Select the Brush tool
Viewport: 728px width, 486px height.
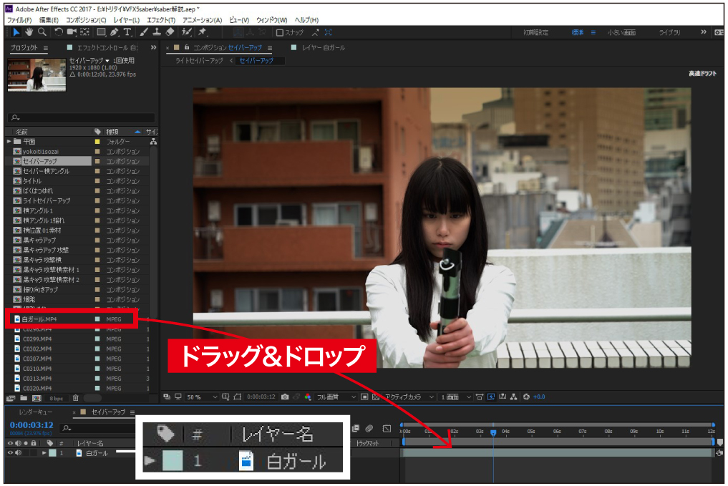pos(145,32)
